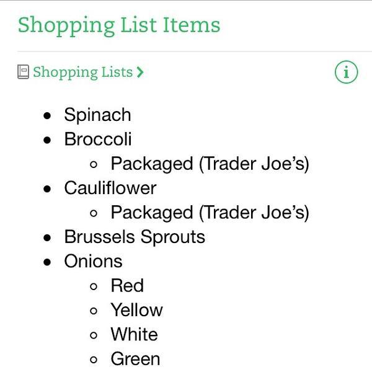Image resolution: width=372 pixels, height=372 pixels.
Task: Tap the Shopping List Items title
Action: tap(118, 25)
